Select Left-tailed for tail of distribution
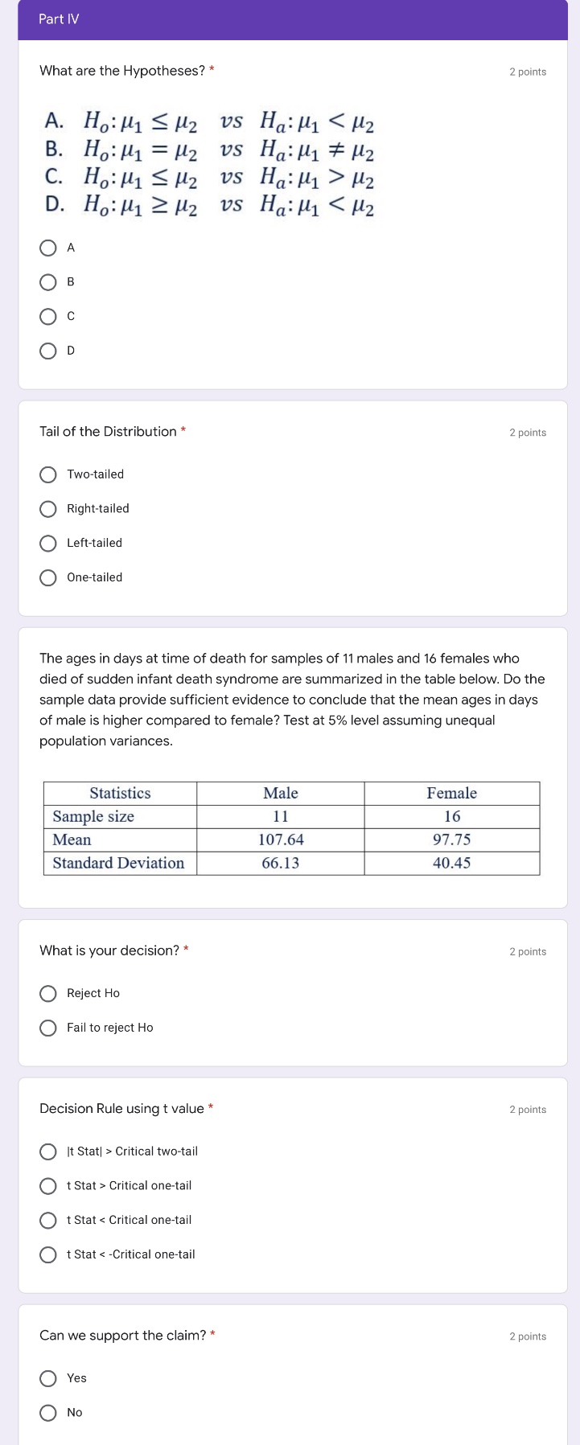The width and height of the screenshot is (580, 1445). coord(48,543)
